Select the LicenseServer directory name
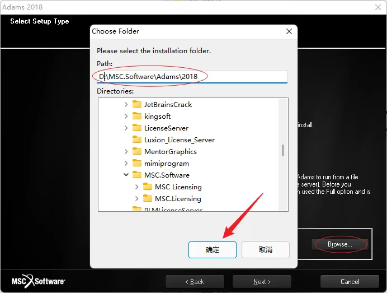 pyautogui.click(x=166, y=128)
